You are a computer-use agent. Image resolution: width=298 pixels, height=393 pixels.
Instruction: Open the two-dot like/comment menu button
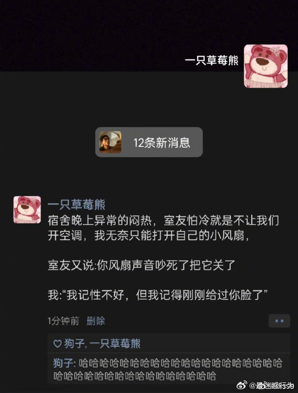click(x=279, y=321)
